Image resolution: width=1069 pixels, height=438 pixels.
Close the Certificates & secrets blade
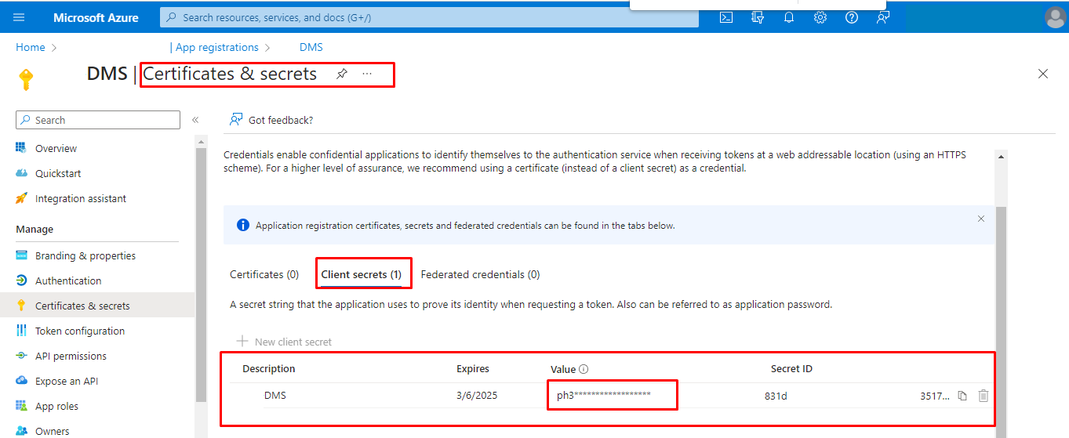(1043, 74)
